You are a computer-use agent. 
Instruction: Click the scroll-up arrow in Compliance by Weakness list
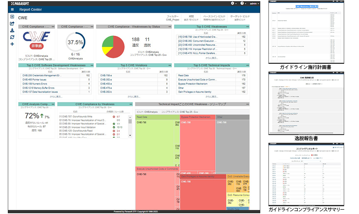(130, 117)
